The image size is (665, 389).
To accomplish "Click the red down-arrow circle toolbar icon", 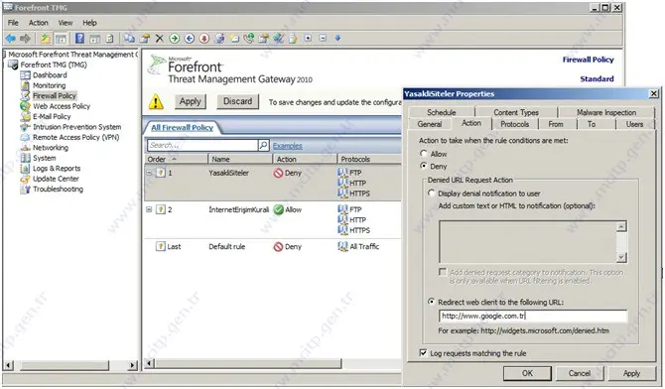I will [204, 39].
